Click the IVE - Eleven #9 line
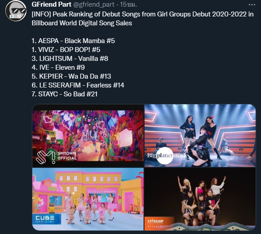This screenshot has width=261, height=234. coord(58,67)
